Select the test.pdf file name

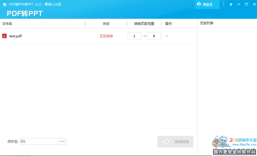(x=15, y=36)
